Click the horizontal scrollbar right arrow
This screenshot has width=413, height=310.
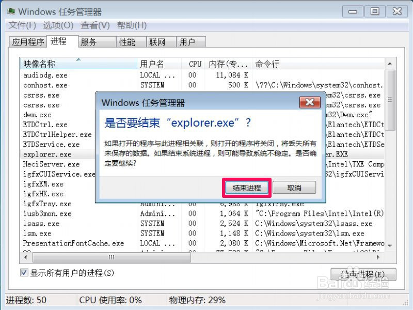click(x=378, y=257)
